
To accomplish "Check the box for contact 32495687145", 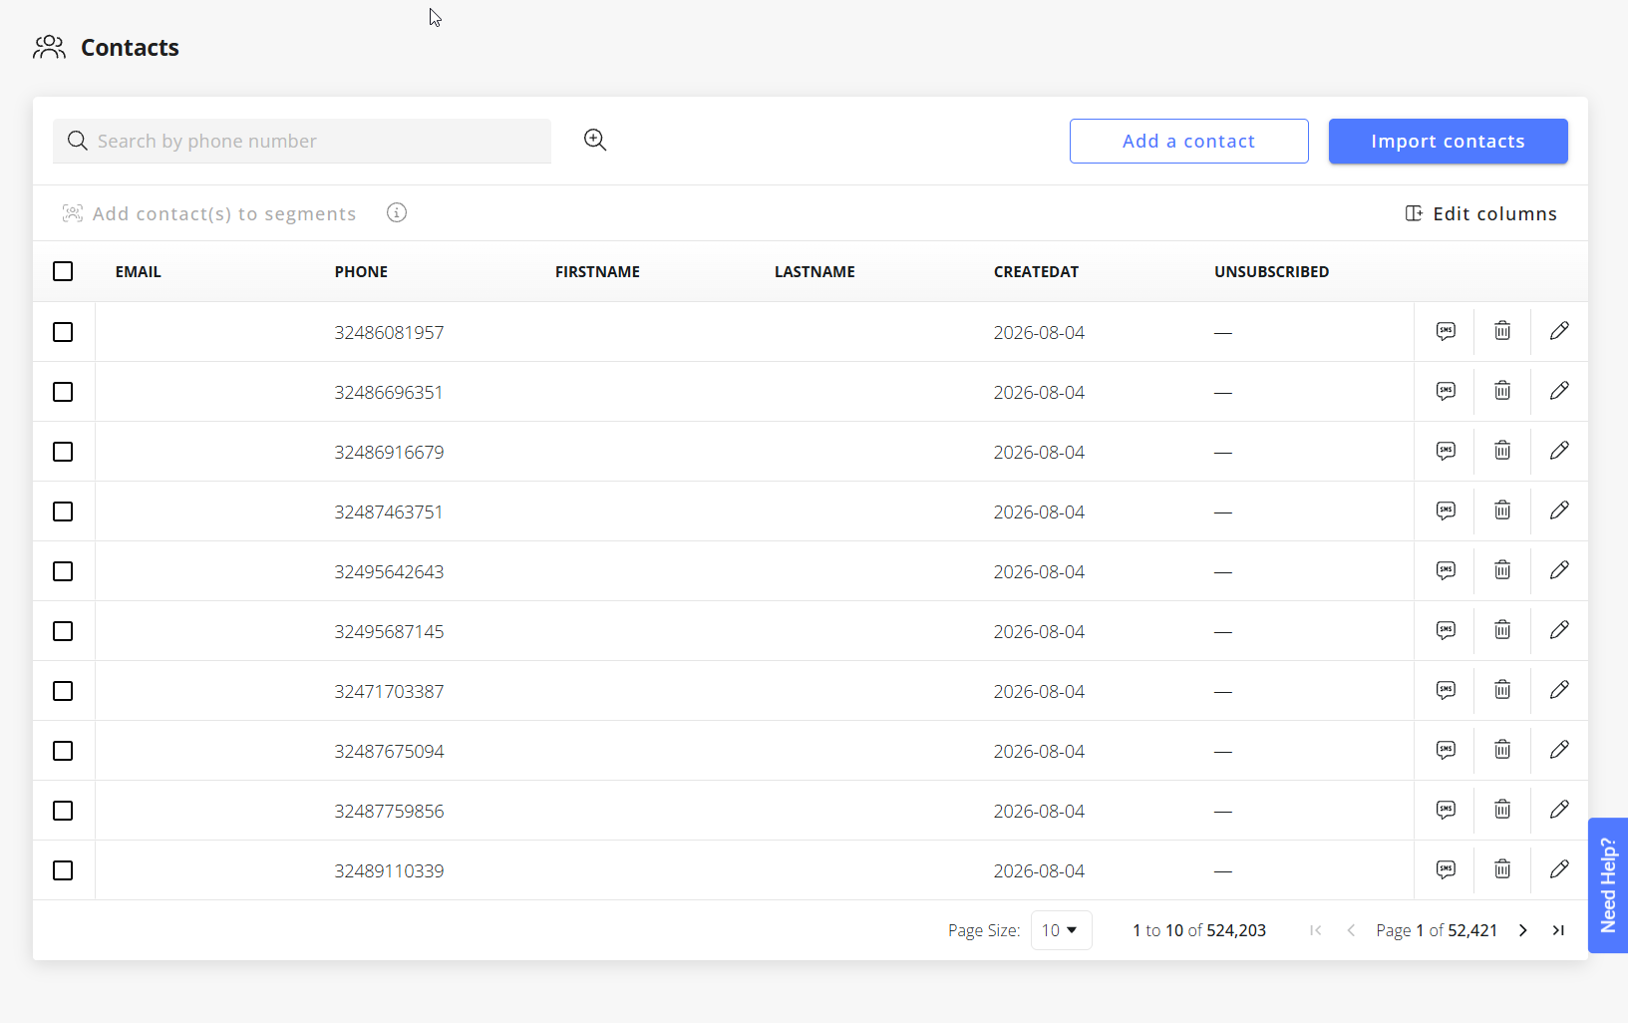I will [63, 631].
